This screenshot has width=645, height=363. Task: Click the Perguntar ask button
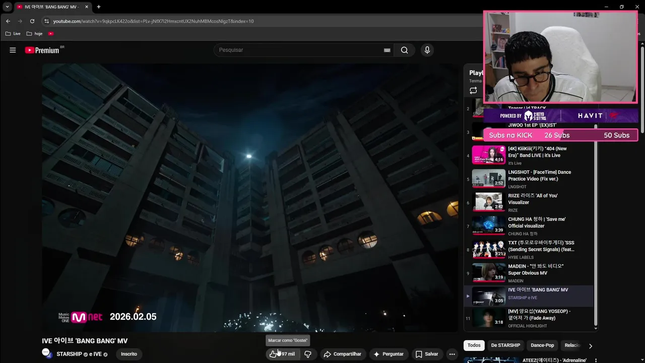[389, 354]
